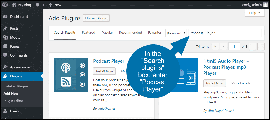Open Podcast Player plugin title link

pos(109,61)
